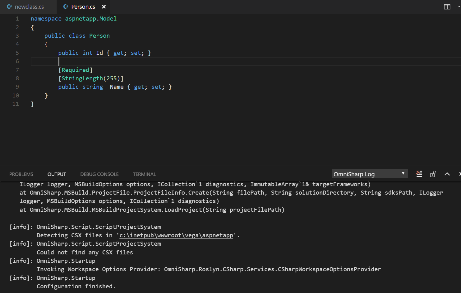
Task: Place cursor on the 'Id' property name
Action: 99,53
